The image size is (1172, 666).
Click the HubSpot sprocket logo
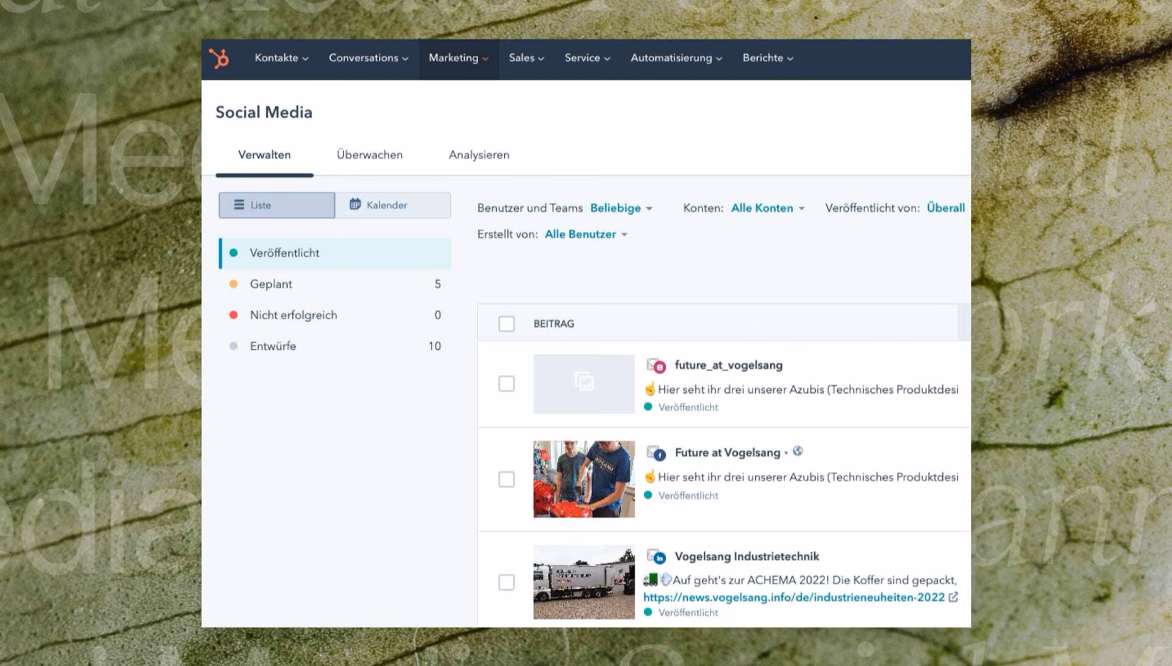[219, 59]
